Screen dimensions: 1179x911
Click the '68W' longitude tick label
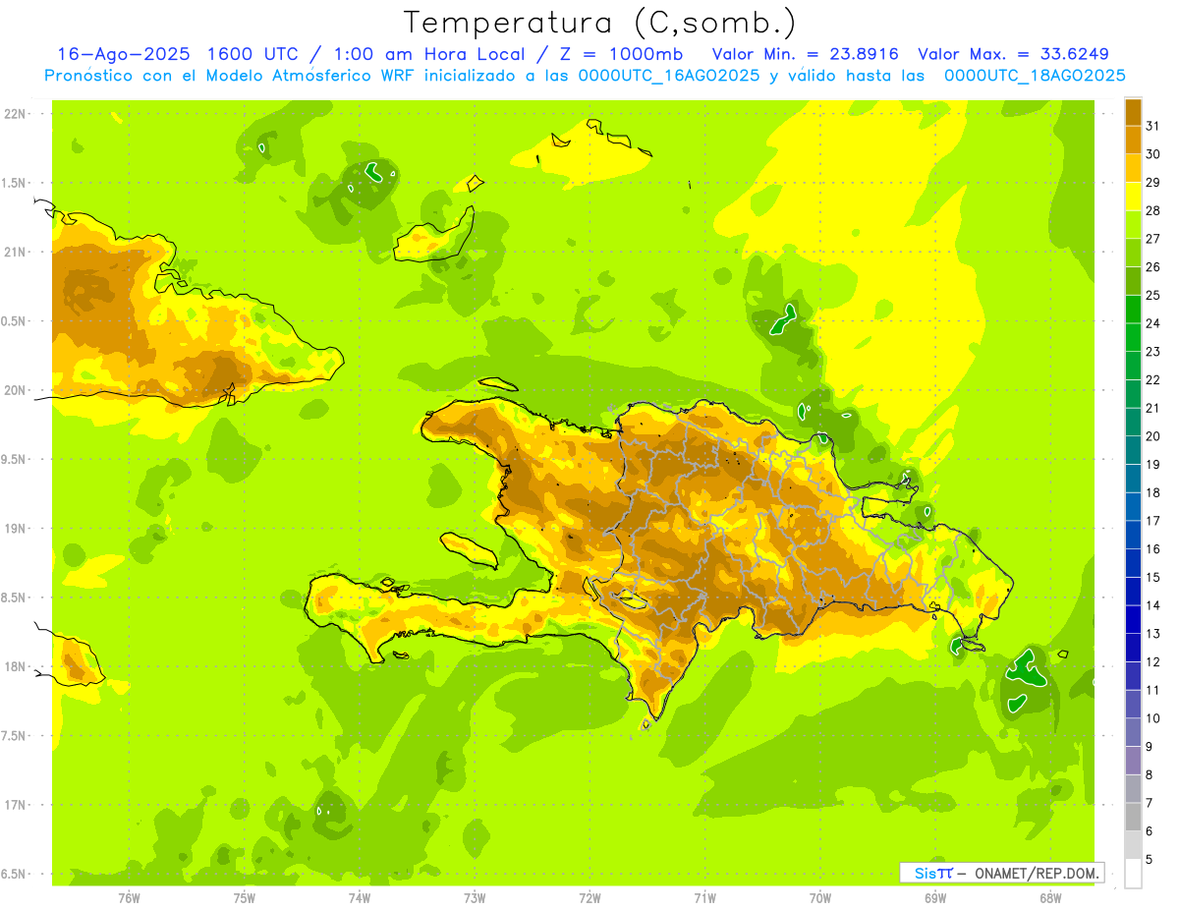pyautogui.click(x=1050, y=898)
